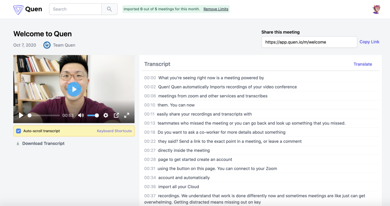Click the Search input field
This screenshot has height=206, width=390.
(76, 9)
